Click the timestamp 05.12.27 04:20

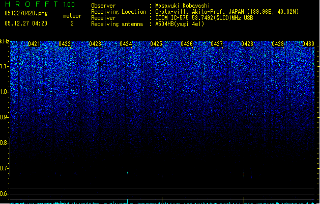click(x=26, y=23)
